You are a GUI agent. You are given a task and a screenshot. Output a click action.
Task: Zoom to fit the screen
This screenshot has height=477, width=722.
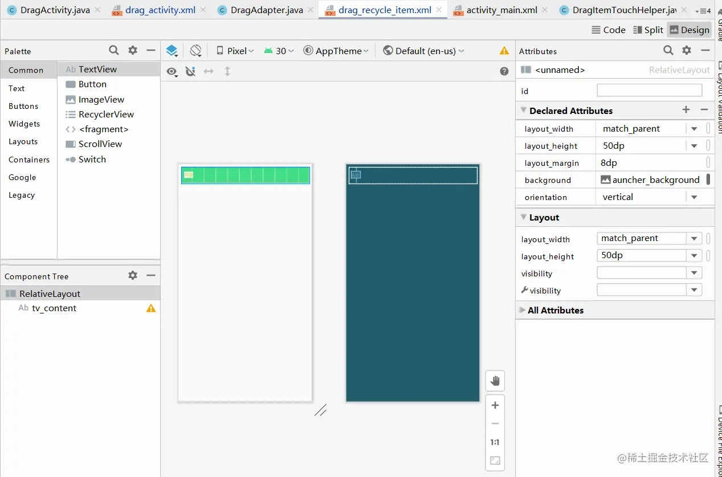[495, 460]
